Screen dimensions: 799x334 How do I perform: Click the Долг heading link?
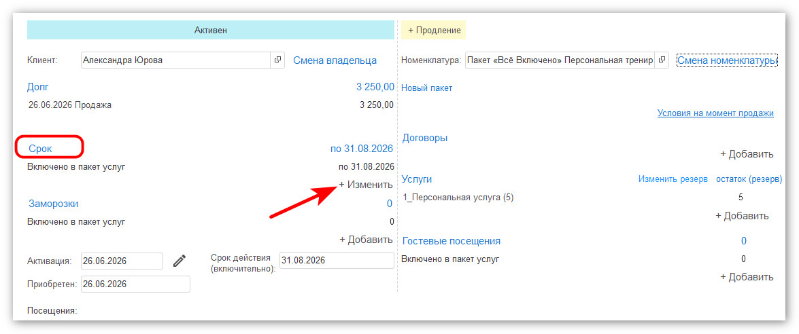point(37,87)
